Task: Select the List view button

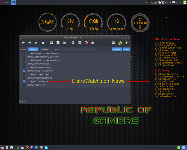Action: point(126,49)
